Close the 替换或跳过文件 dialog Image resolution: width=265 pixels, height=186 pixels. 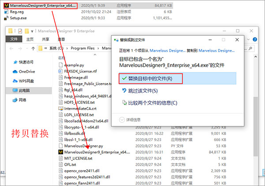[237, 40]
